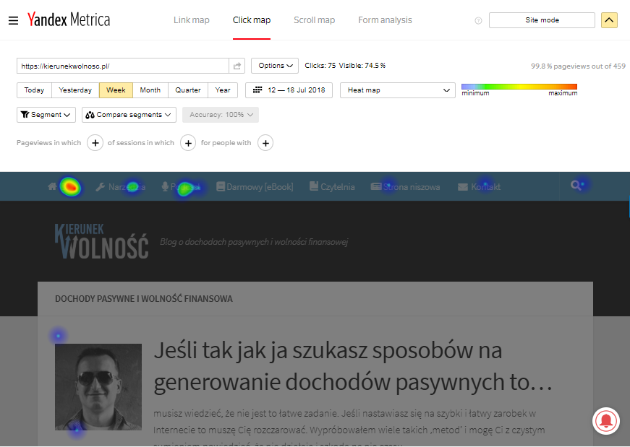Switch to the Link map tab
The image size is (630, 447).
pyautogui.click(x=192, y=20)
